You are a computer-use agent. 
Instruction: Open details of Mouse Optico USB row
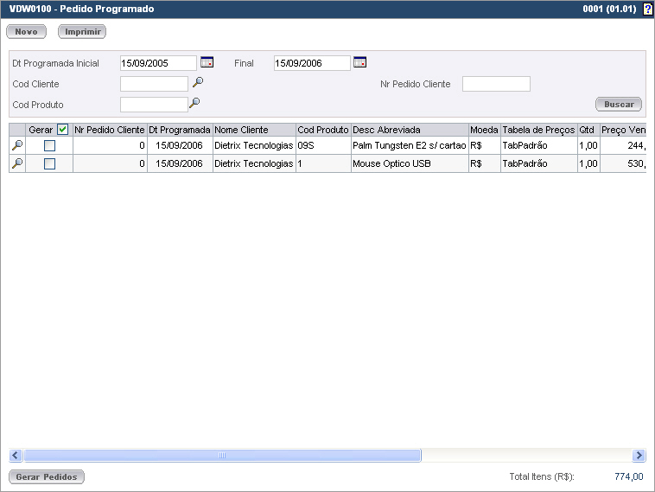pos(16,163)
